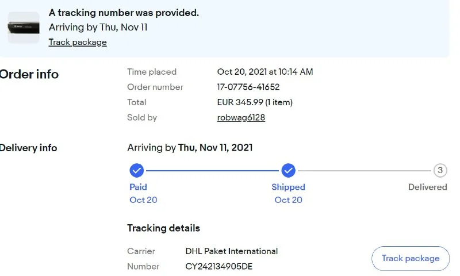This screenshot has height=276, width=460.
Task: Click the Tracking details heading
Action: 163,228
